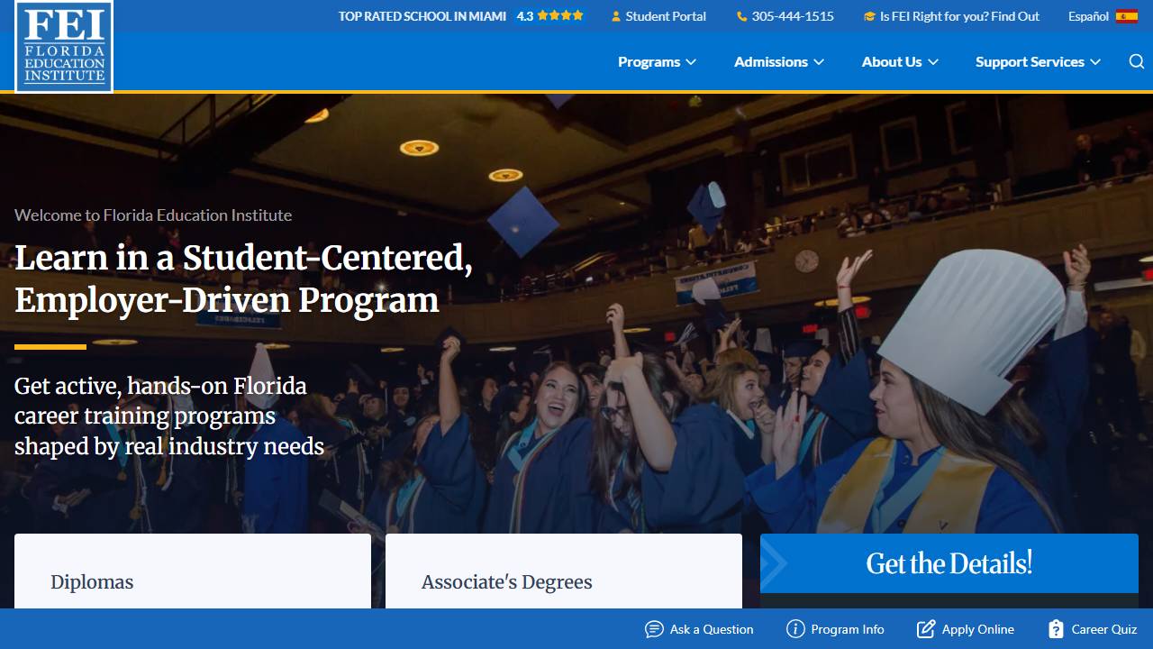Image resolution: width=1153 pixels, height=649 pixels.
Task: Click the Program Info circle icon
Action: (795, 629)
